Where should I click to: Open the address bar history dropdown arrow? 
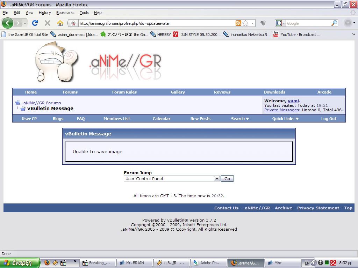click(252, 23)
